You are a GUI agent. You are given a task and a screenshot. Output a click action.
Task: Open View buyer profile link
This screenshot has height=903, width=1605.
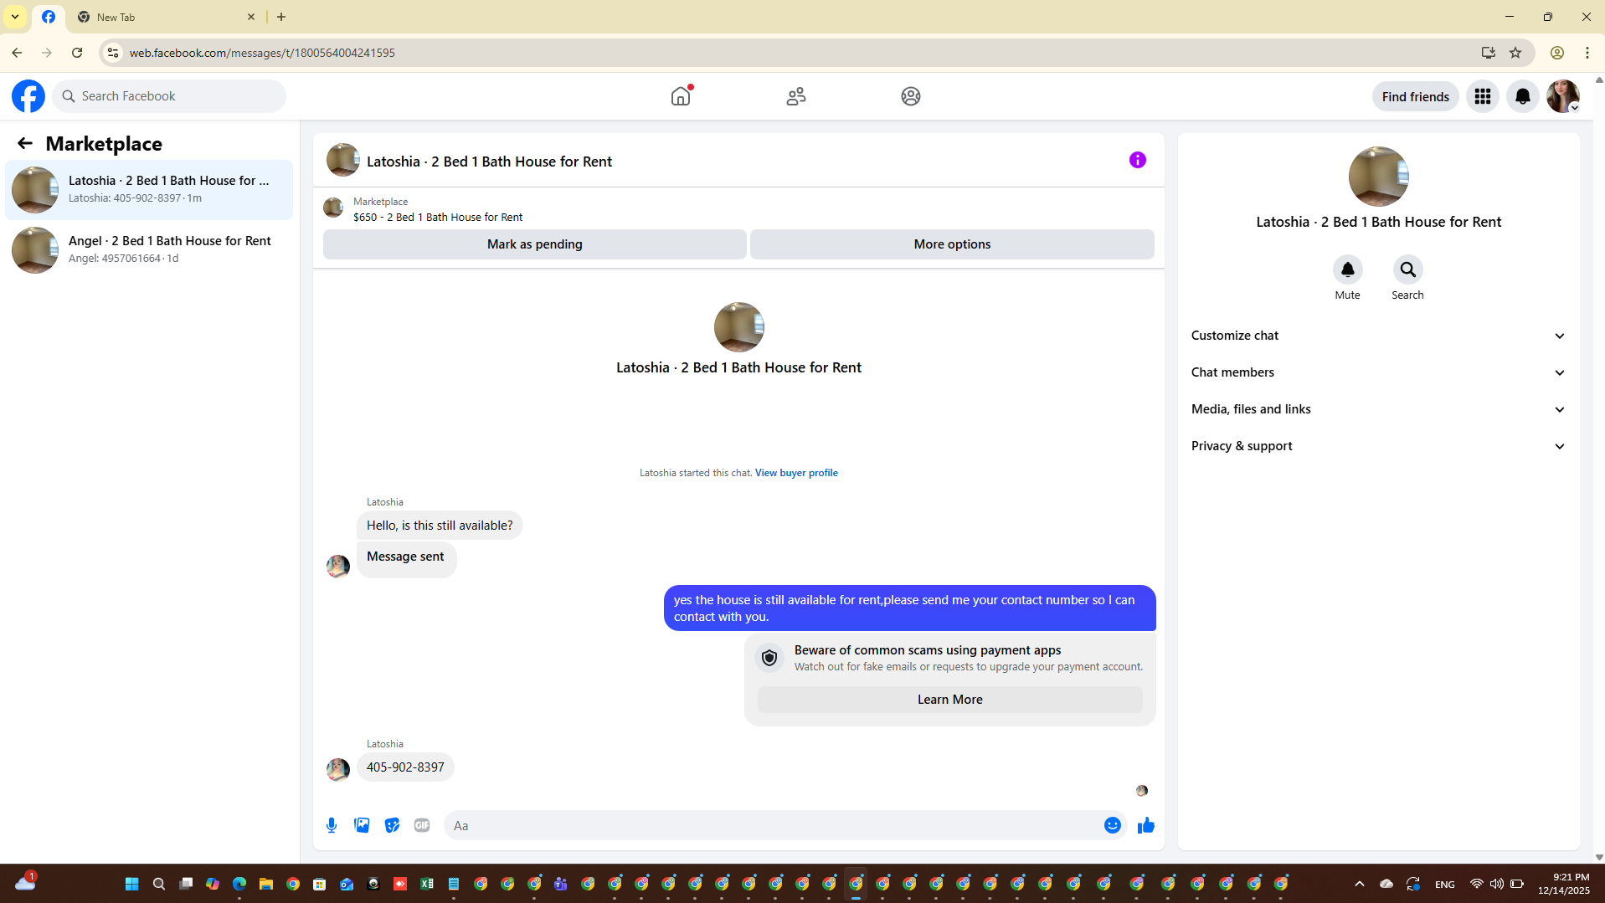pos(796,473)
